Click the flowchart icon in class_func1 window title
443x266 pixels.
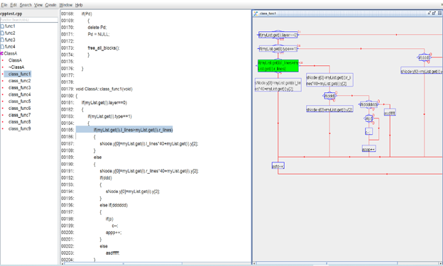(256, 13)
